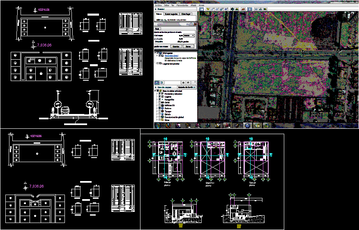Toggle the Tiempo layer checkbox
The width and height of the screenshot is (359, 230).
tap(160, 111)
